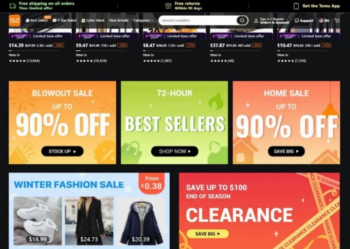
Task: Click the free shipping truck icon
Action: (x=13, y=6)
